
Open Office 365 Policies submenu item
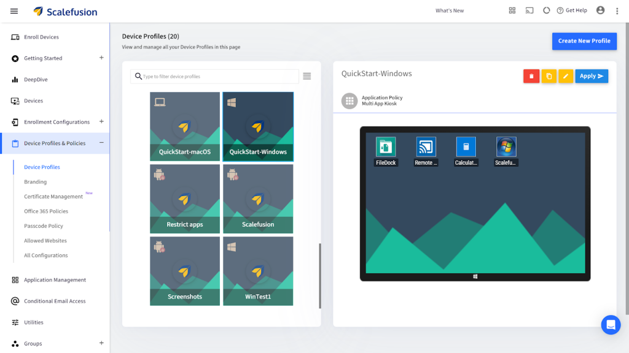46,211
